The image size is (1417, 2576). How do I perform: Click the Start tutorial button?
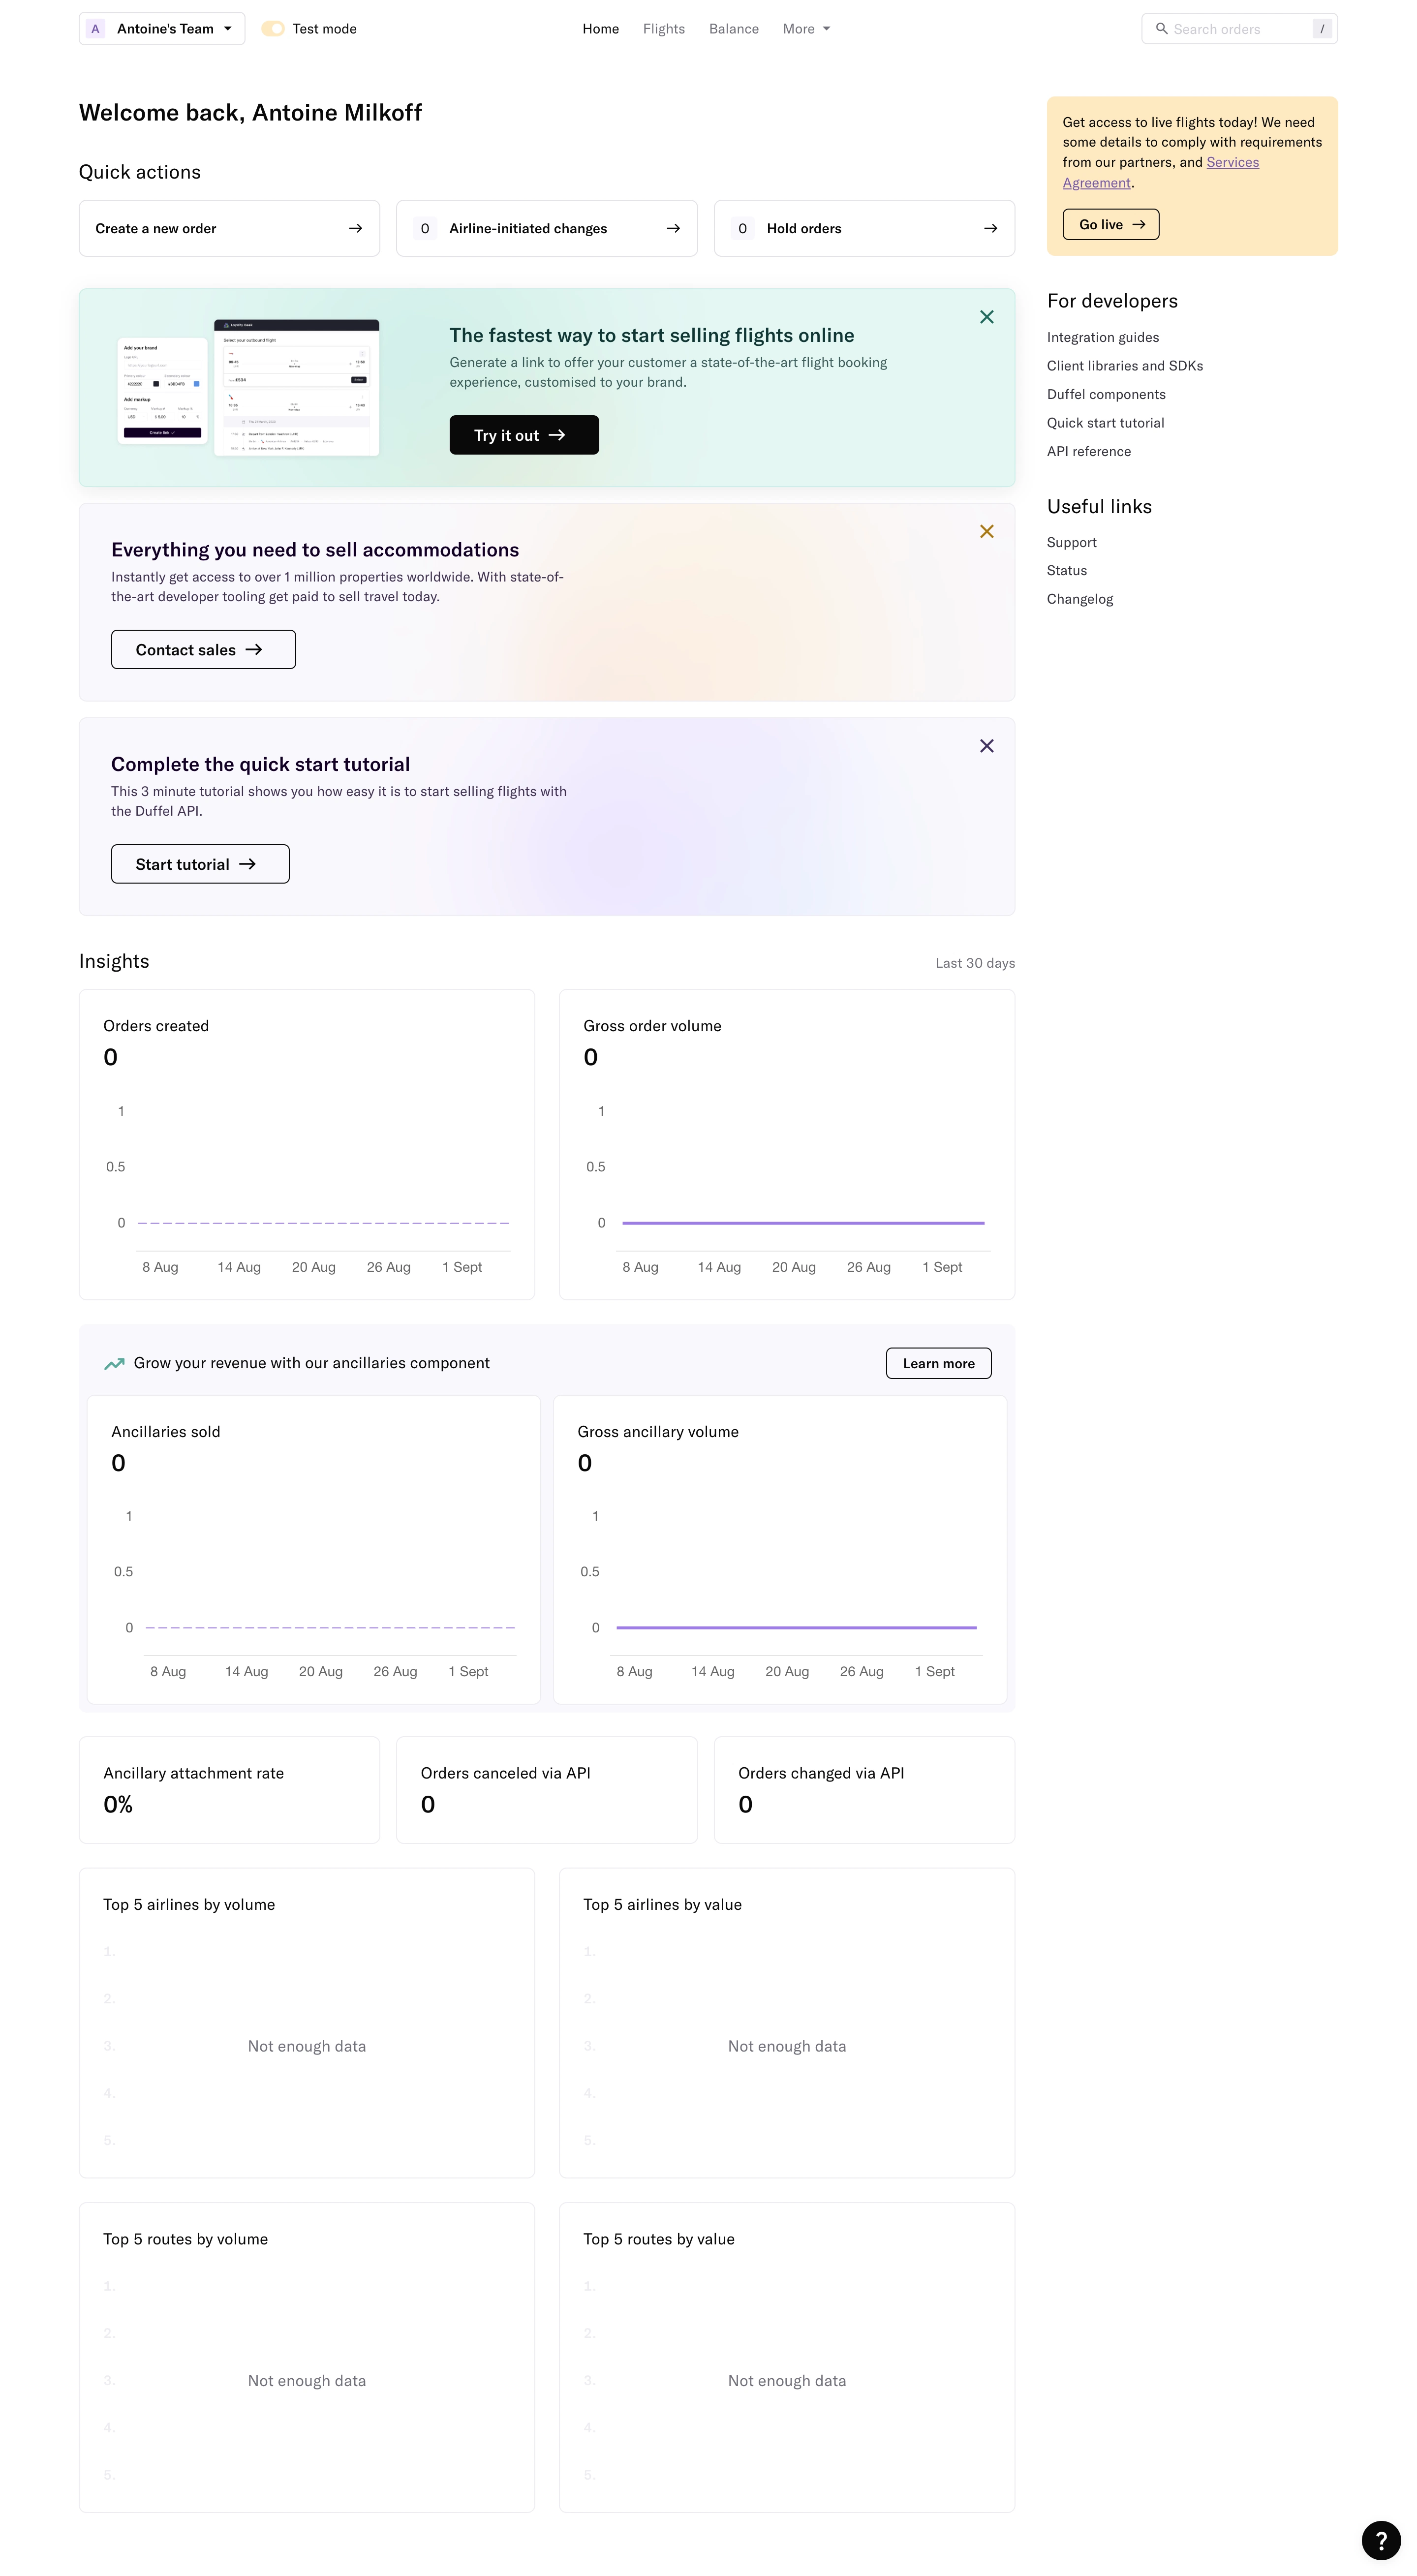point(200,864)
